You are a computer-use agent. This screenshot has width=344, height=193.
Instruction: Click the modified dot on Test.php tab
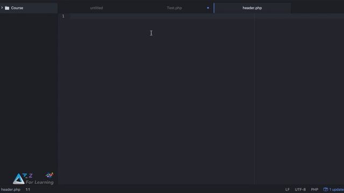click(208, 8)
